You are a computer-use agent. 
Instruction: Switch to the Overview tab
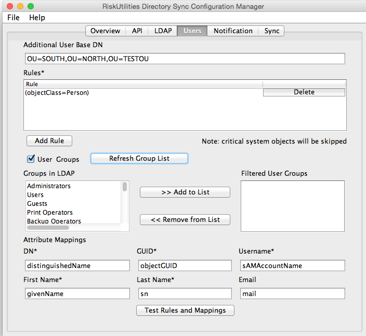pos(105,31)
